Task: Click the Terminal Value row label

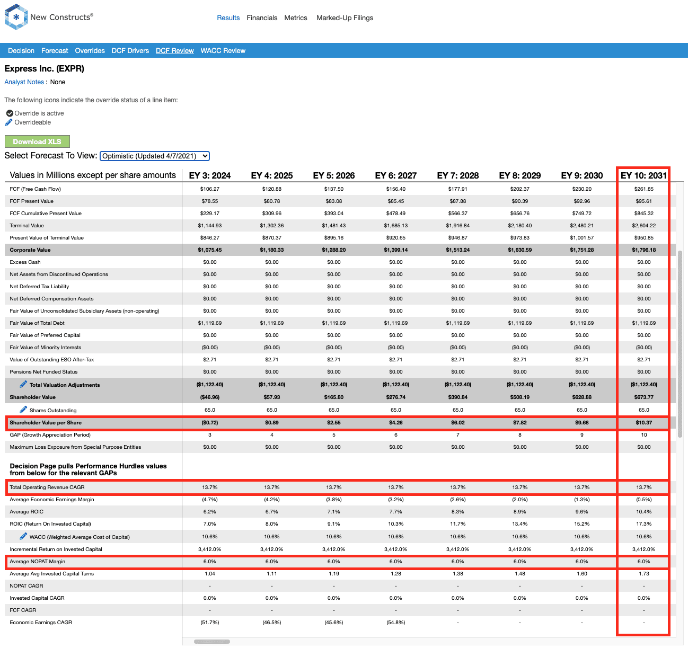Action: pyautogui.click(x=27, y=226)
